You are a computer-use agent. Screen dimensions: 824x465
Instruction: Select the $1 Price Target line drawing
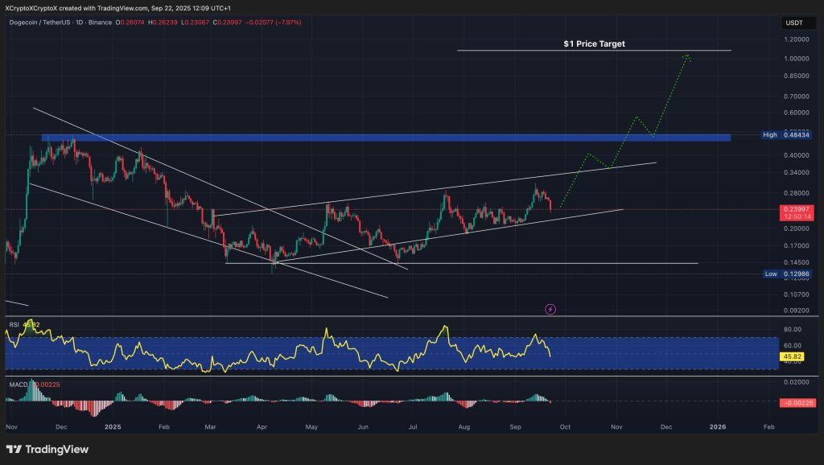(x=595, y=50)
